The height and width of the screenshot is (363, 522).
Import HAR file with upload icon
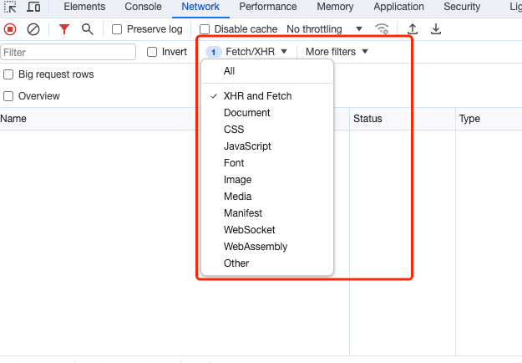click(413, 29)
